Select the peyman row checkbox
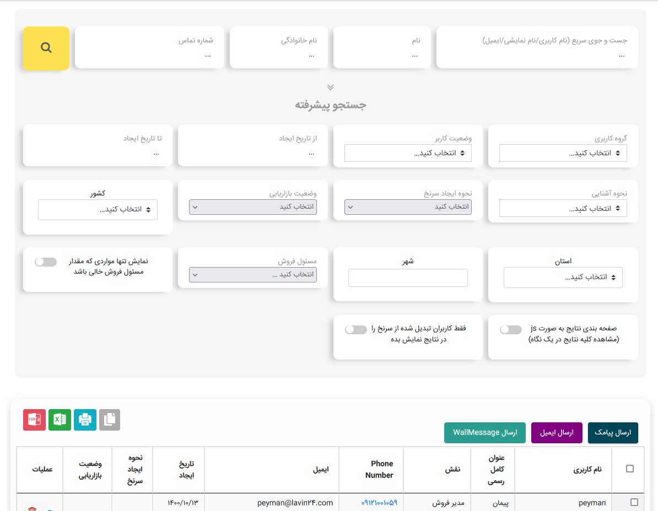 coord(634,502)
